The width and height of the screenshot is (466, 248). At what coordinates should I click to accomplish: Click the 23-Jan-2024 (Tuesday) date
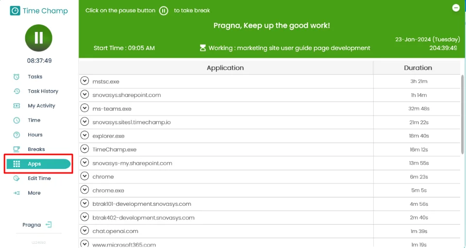coord(427,39)
